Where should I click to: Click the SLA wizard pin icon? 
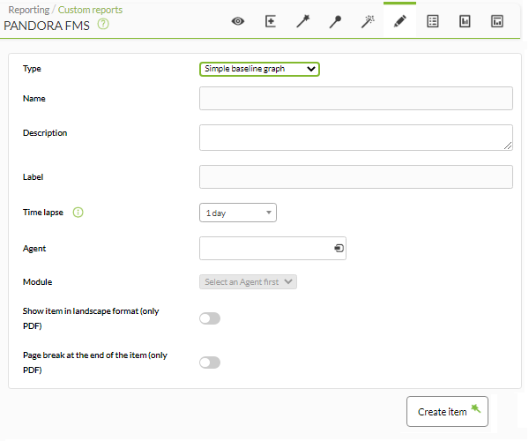335,21
